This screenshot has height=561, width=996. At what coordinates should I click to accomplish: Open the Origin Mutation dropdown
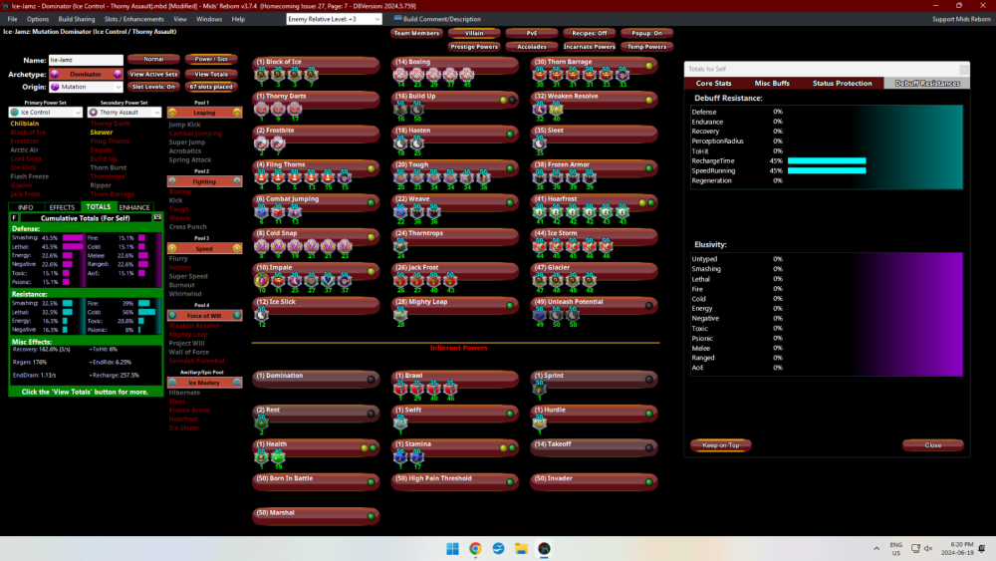tap(86, 87)
